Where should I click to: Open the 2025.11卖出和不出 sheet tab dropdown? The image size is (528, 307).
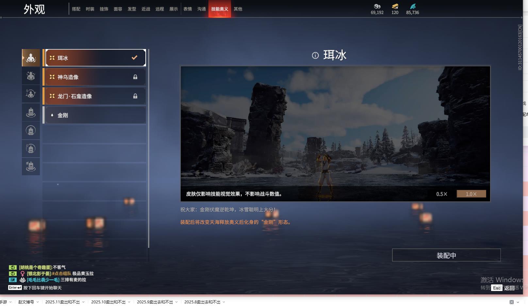click(x=83, y=302)
